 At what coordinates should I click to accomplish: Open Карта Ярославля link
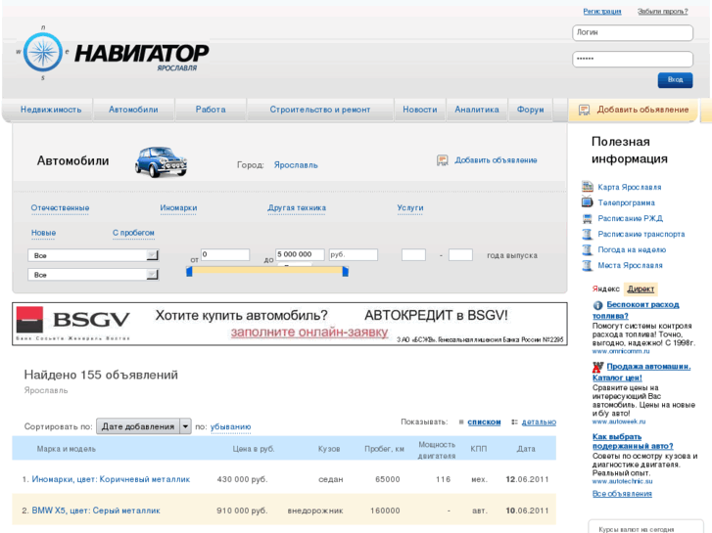pyautogui.click(x=630, y=187)
